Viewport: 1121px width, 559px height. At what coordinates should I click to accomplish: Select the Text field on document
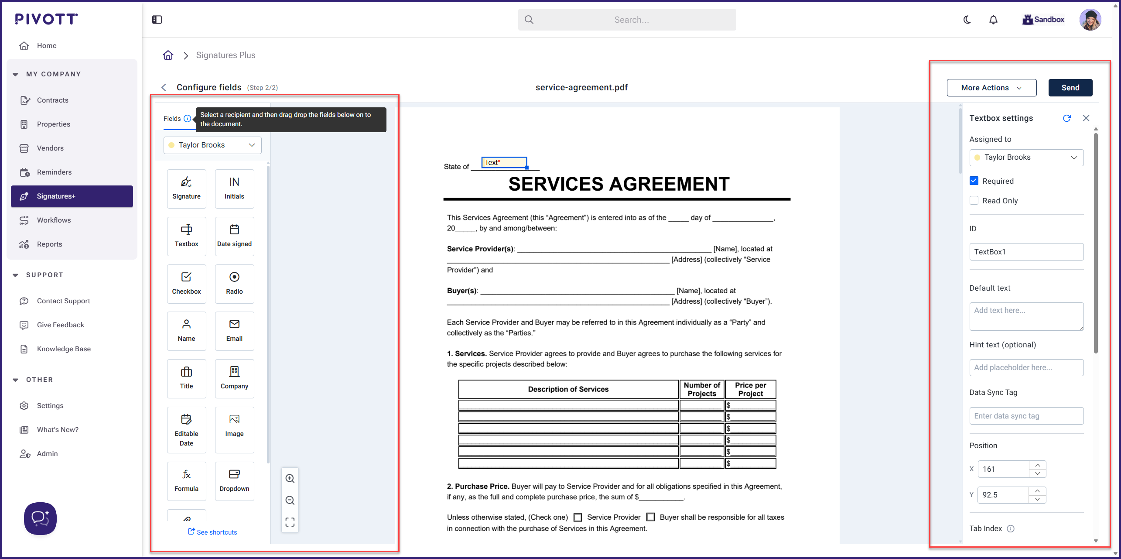click(x=504, y=162)
